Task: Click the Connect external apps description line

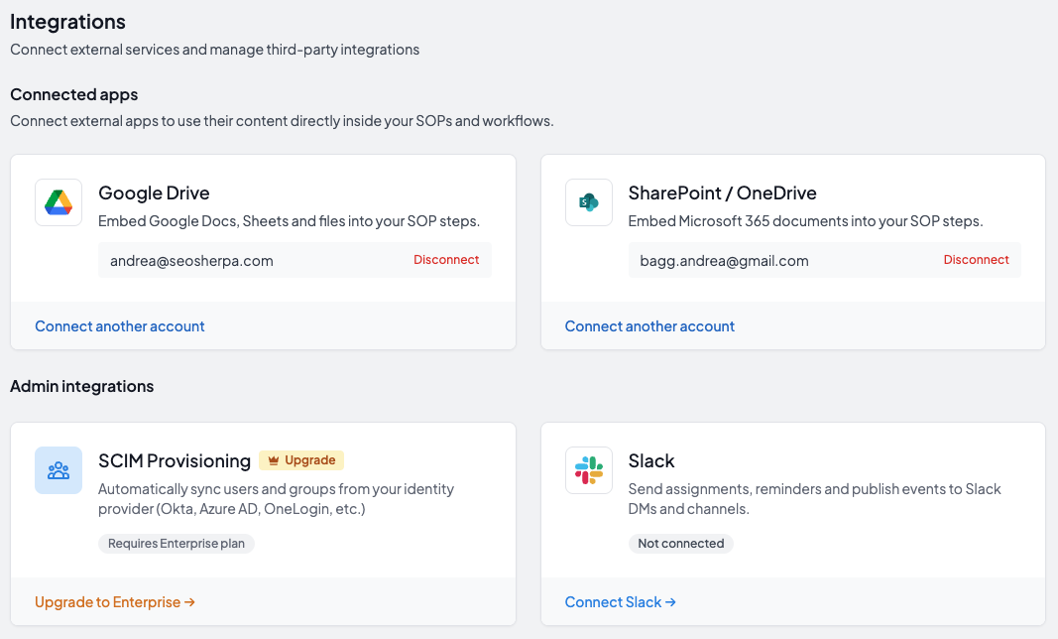Action: point(282,121)
